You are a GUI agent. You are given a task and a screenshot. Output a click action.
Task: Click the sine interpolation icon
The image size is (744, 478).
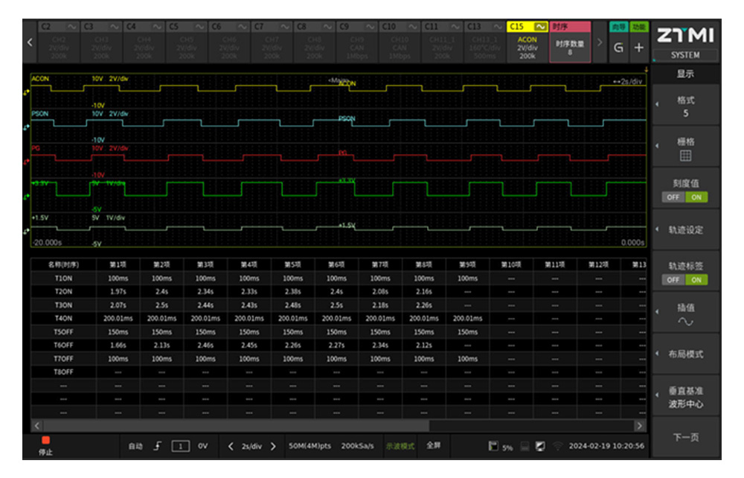[x=685, y=322]
